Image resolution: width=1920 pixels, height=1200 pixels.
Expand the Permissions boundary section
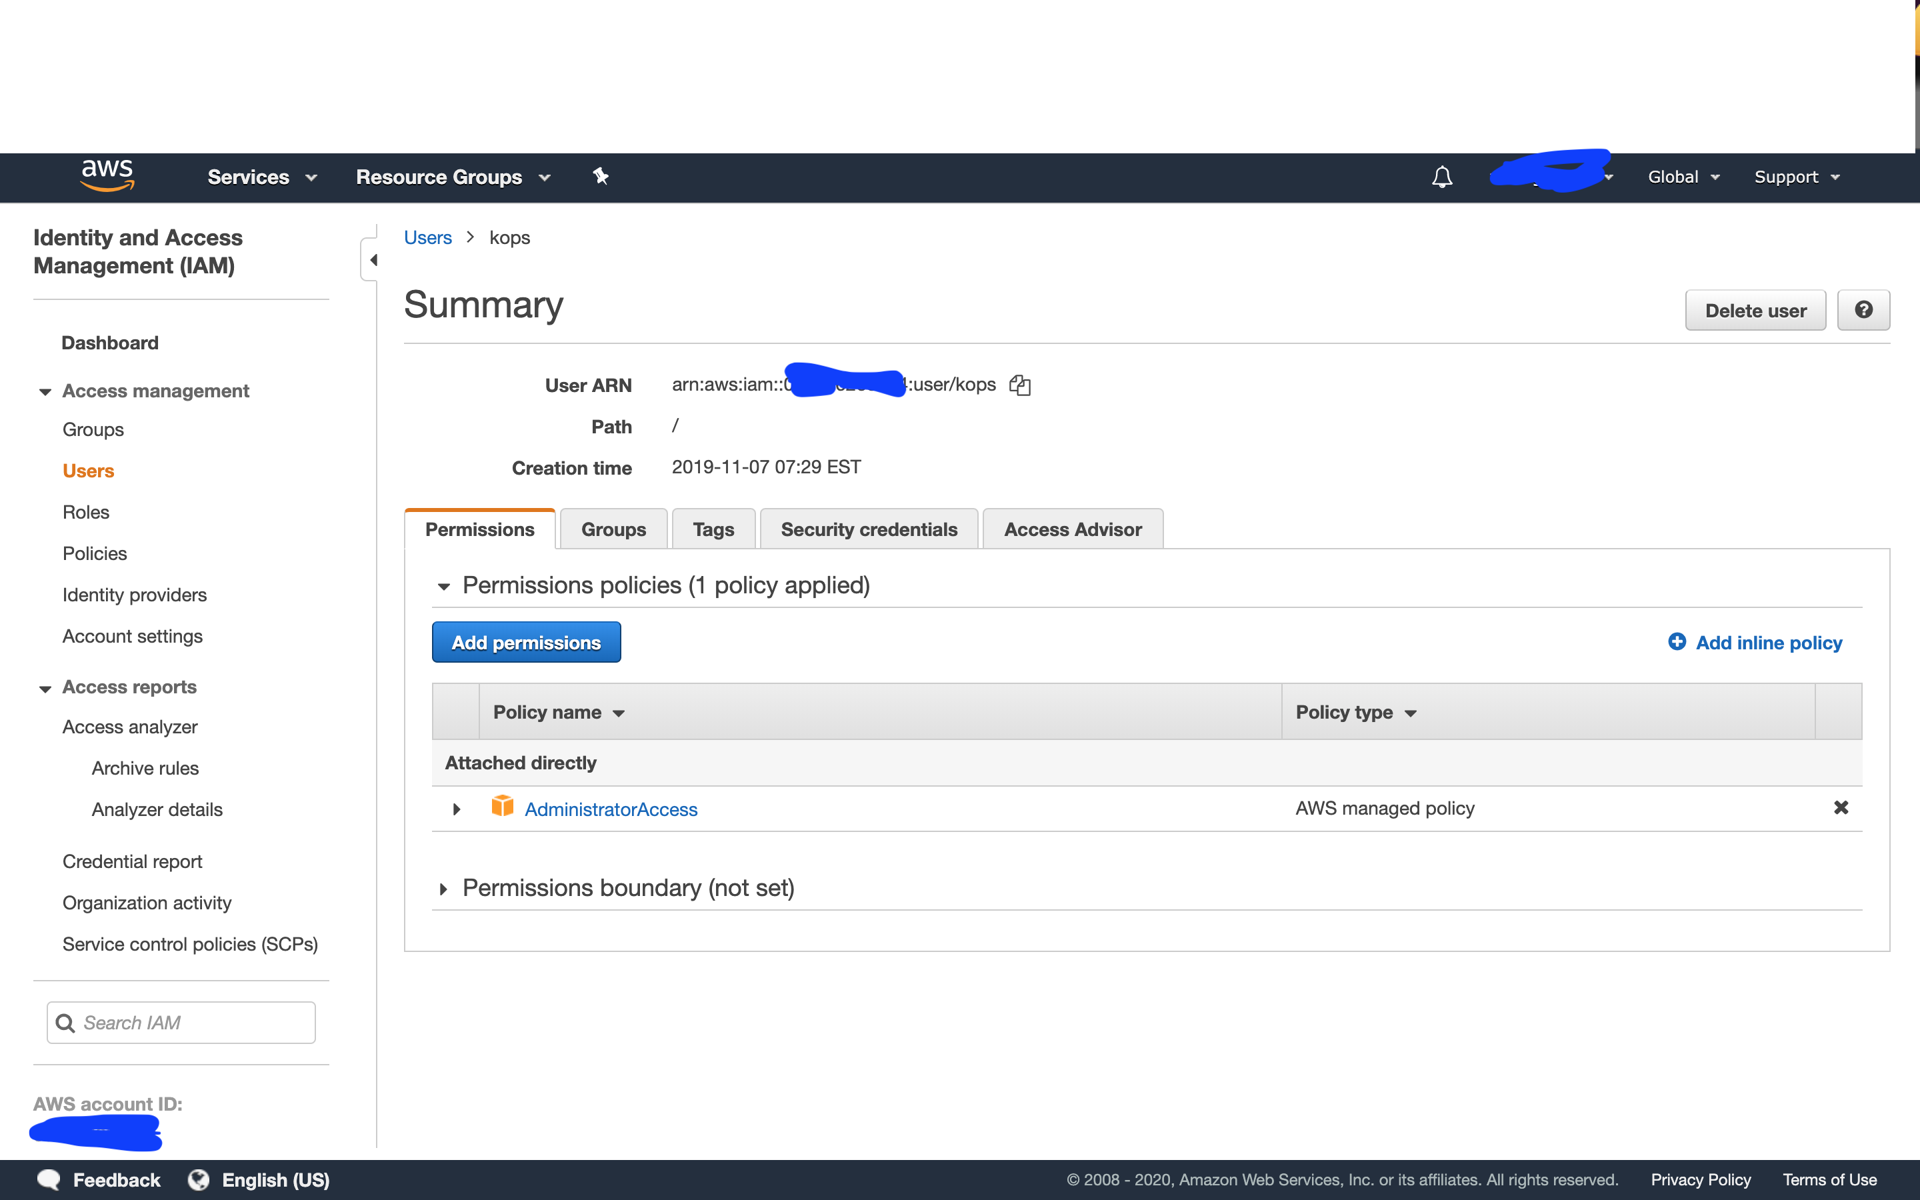click(x=443, y=889)
